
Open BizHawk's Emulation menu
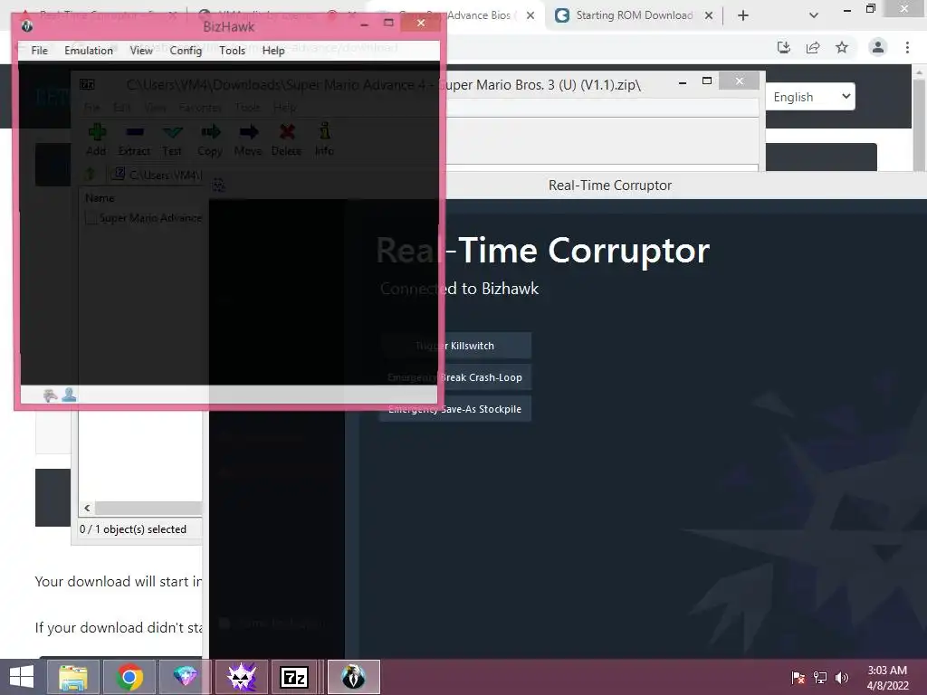point(89,51)
